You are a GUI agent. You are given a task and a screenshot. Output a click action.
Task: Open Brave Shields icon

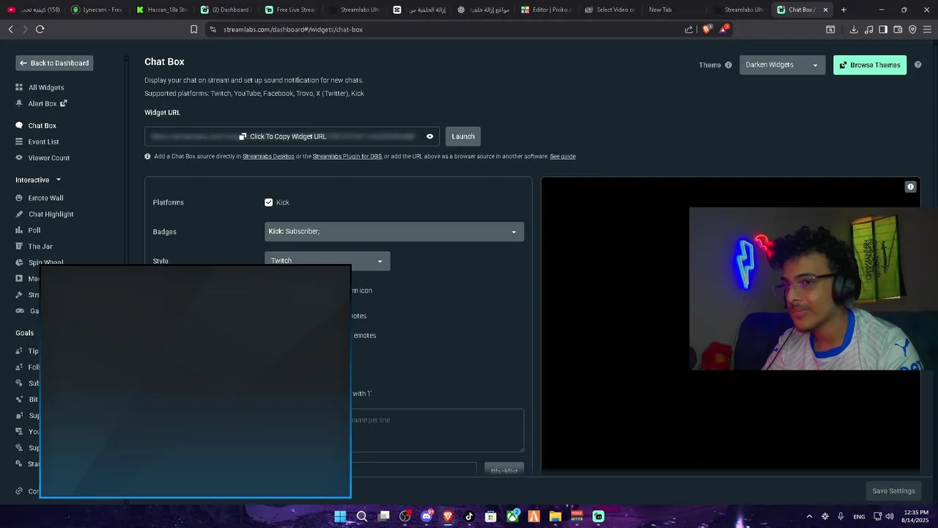(706, 29)
